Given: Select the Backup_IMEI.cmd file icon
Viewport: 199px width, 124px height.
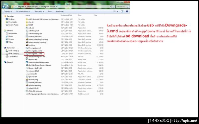Looking at the screenshot, I should (27, 36).
